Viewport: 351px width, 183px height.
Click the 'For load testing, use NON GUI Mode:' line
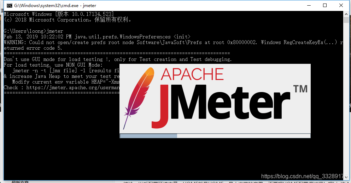tap(53, 65)
